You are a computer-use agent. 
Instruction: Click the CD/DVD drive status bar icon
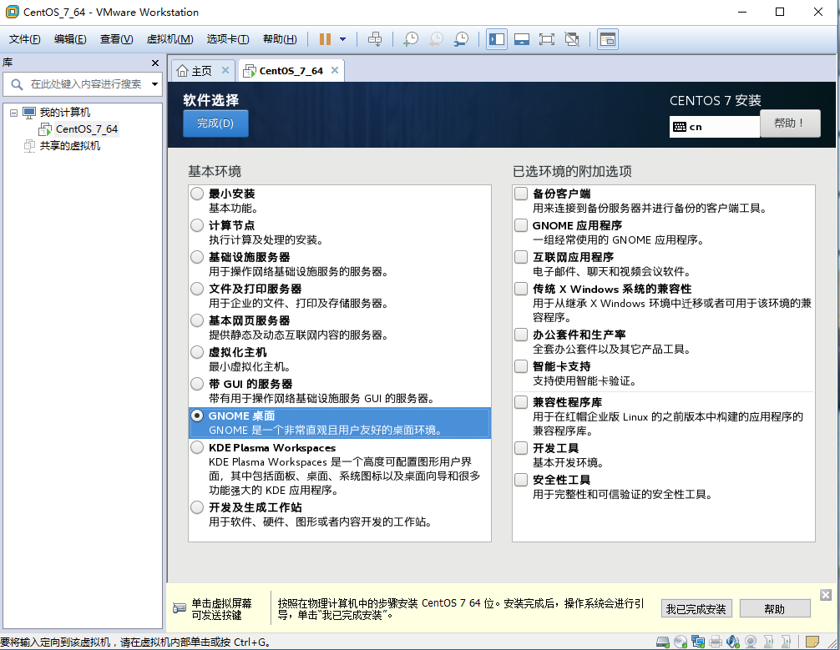681,642
